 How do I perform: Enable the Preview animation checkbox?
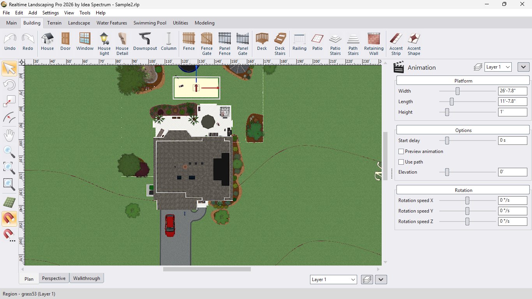click(x=401, y=151)
